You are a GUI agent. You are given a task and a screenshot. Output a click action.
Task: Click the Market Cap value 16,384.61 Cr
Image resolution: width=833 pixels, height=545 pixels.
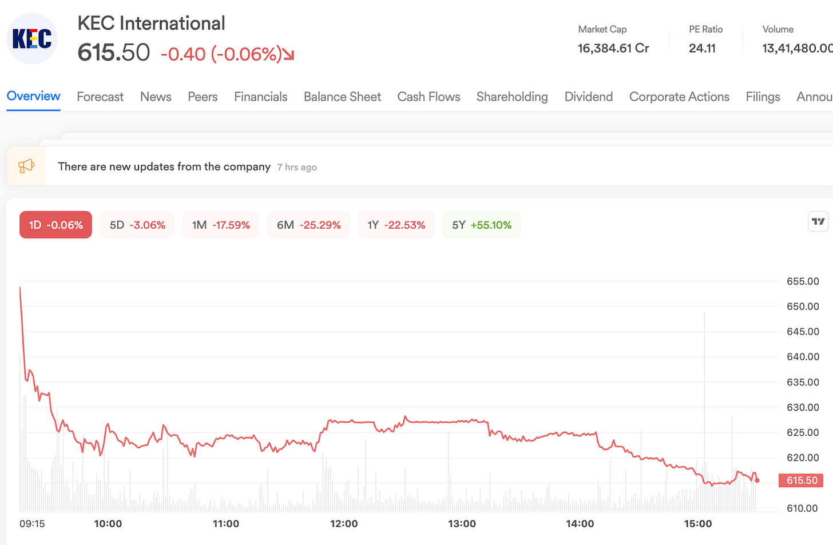click(613, 48)
